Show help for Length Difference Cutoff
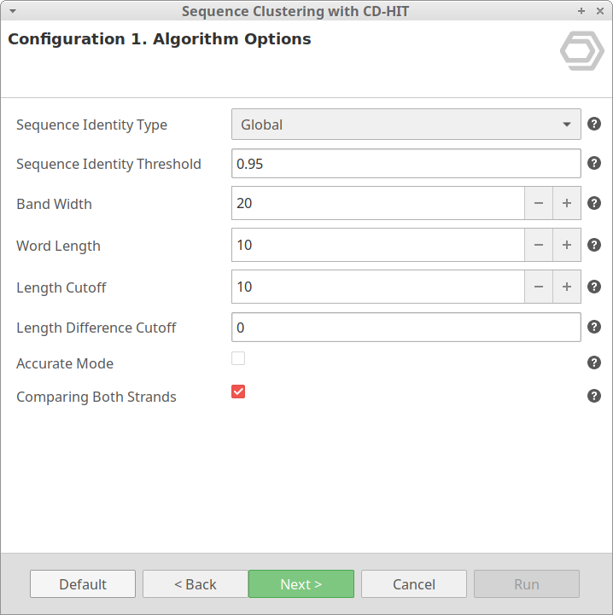This screenshot has height=615, width=613. click(x=594, y=328)
